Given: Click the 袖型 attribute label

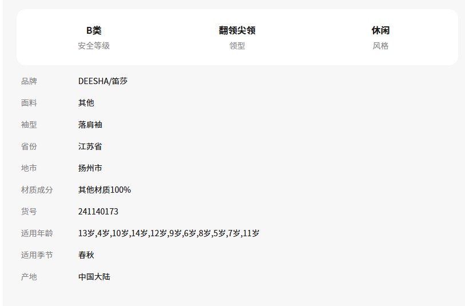Looking at the screenshot, I should pyautogui.click(x=29, y=125).
